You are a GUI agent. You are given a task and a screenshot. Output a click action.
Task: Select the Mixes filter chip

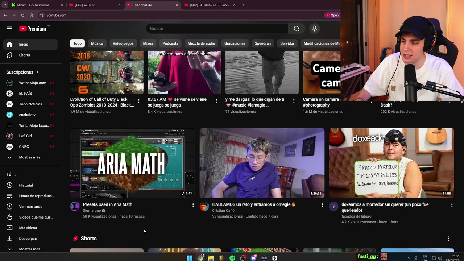[148, 43]
